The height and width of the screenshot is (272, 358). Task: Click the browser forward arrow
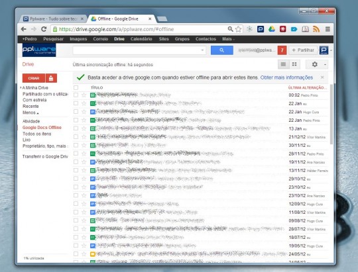click(34, 29)
